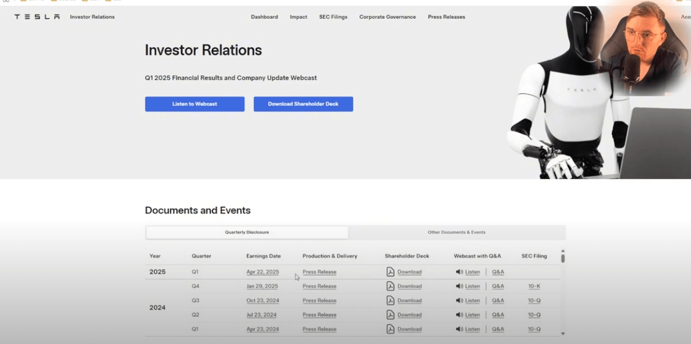Screen dimensions: 691x344
Task: Click the Webcast with Q&A column header
Action: click(x=477, y=256)
